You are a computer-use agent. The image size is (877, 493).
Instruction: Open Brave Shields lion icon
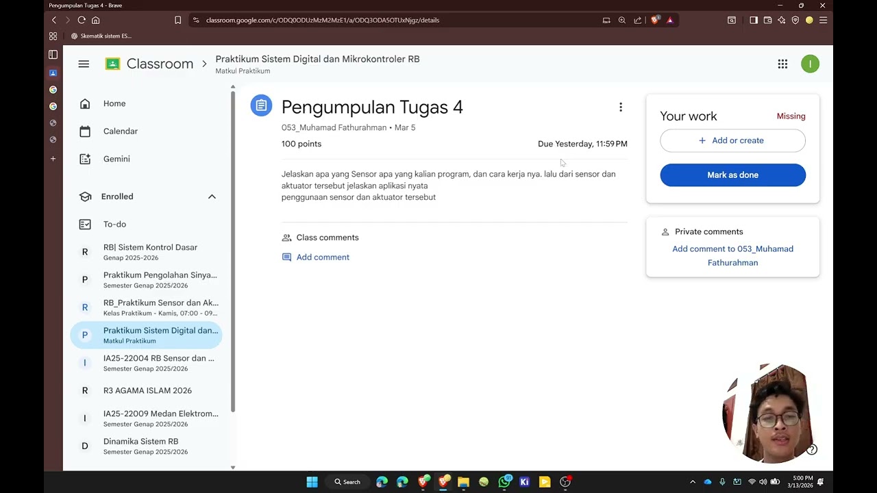655,20
